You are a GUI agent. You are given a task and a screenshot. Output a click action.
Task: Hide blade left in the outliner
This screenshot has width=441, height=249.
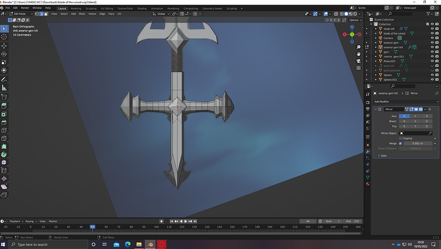tap(432, 28)
